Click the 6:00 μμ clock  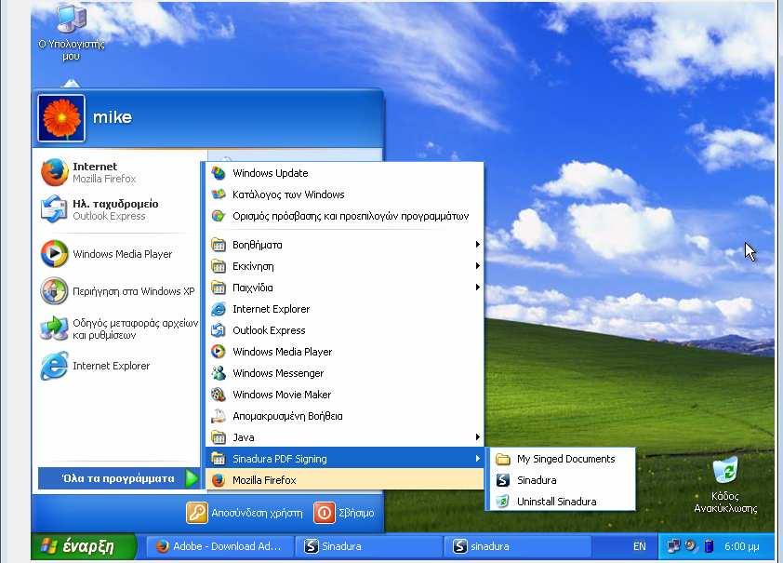(x=741, y=546)
